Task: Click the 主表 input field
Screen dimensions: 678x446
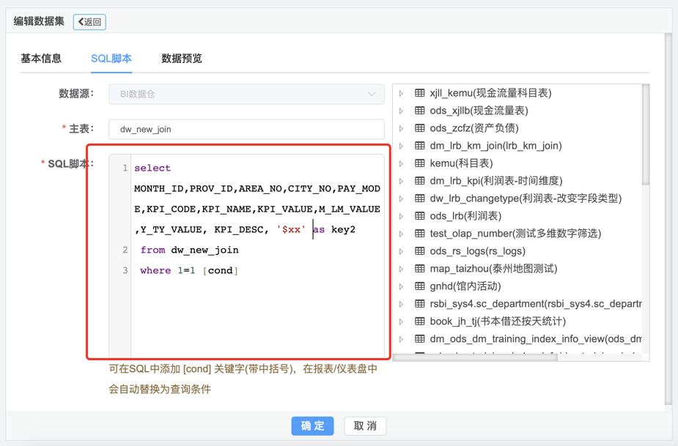Action: coord(246,129)
